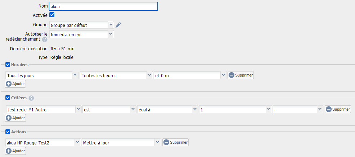Disable the Horaires section checkbox
Image resolution: width=355 pixels, height=157 pixels.
8,65
